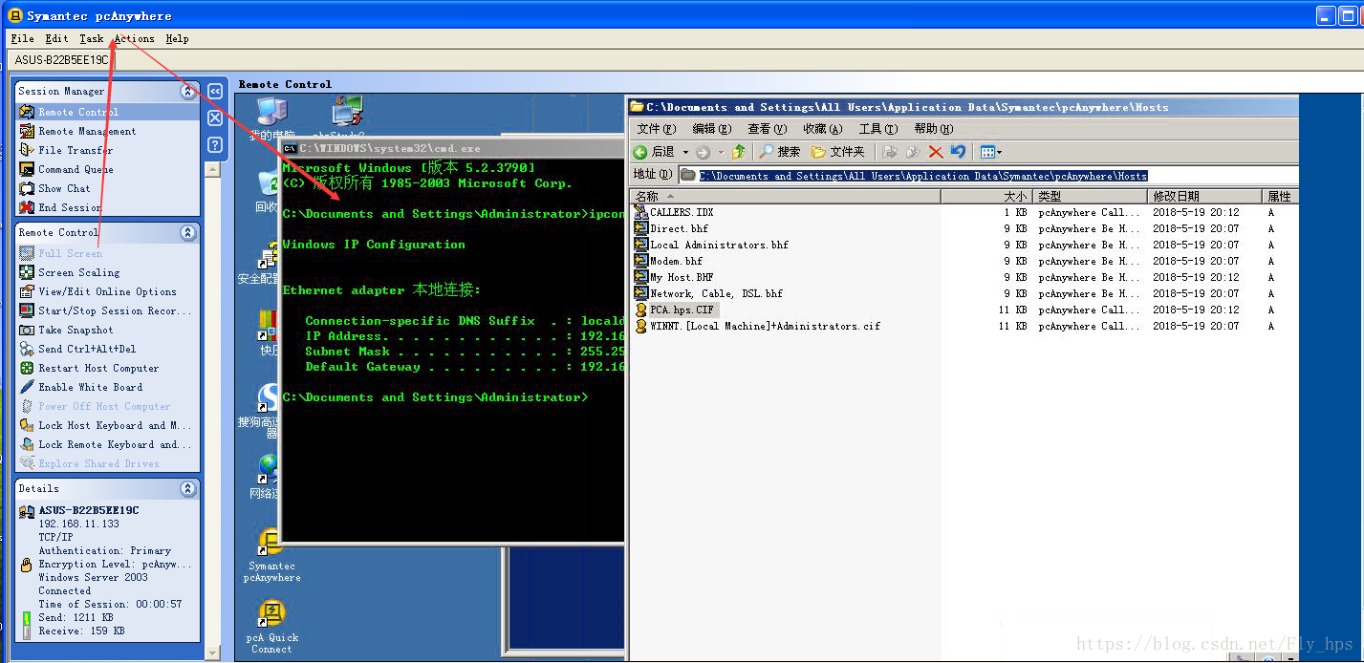Open the 文件(F) menu in Hosts window

(657, 129)
